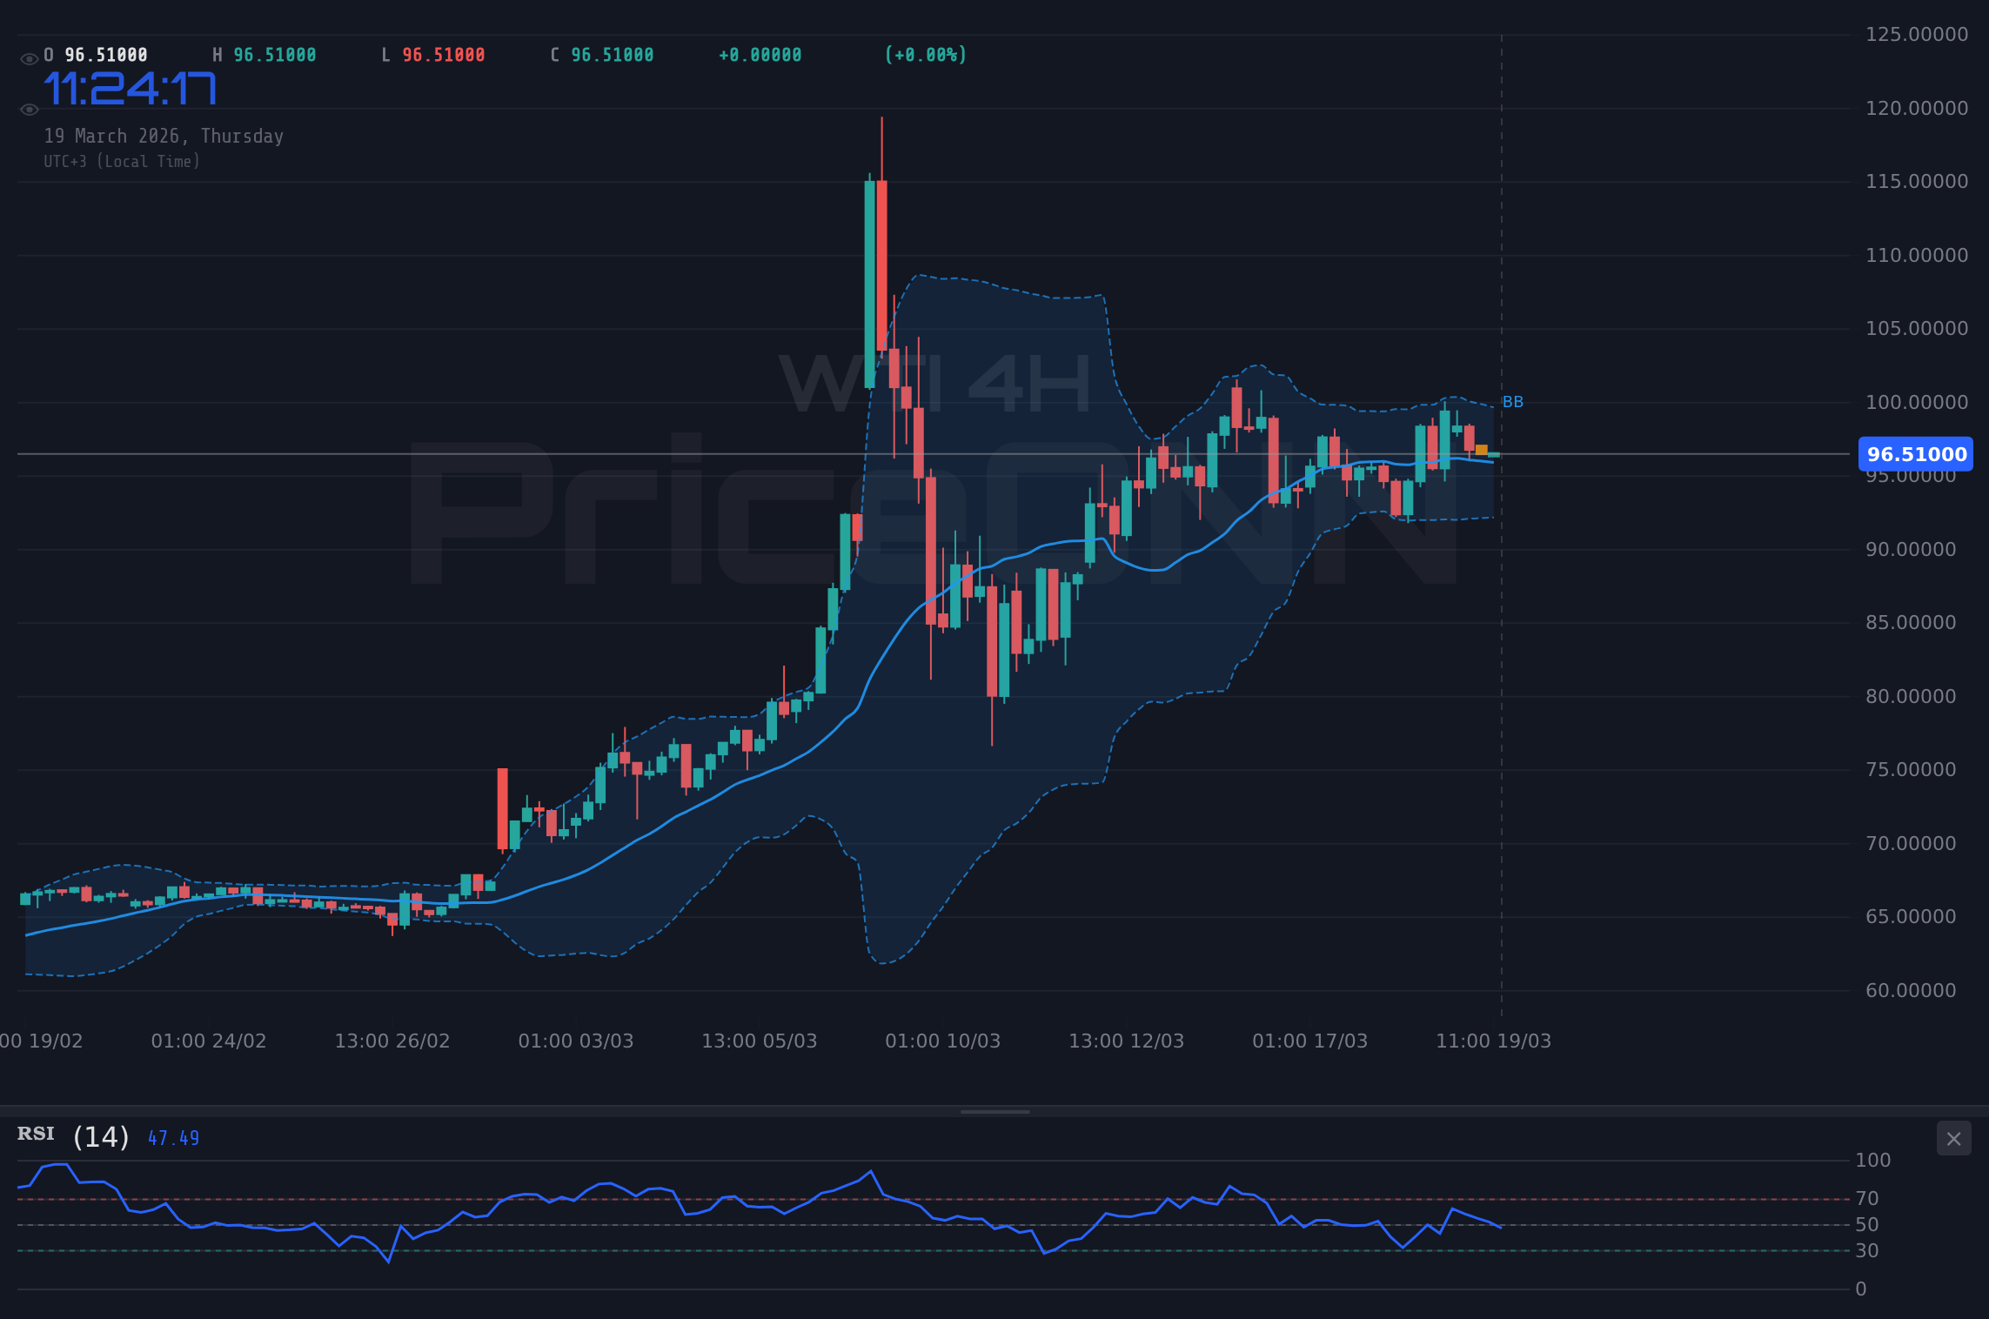The height and width of the screenshot is (1319, 1989).
Task: Click the BB Bollinger Bands label
Action: [x=1512, y=402]
